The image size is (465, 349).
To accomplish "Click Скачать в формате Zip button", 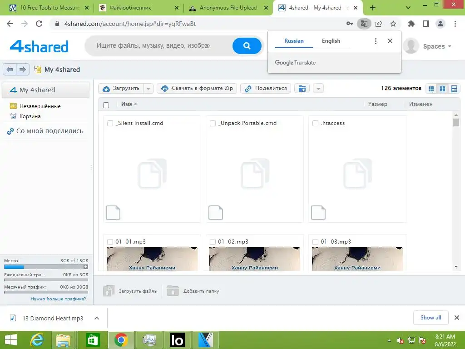I will coord(197,89).
